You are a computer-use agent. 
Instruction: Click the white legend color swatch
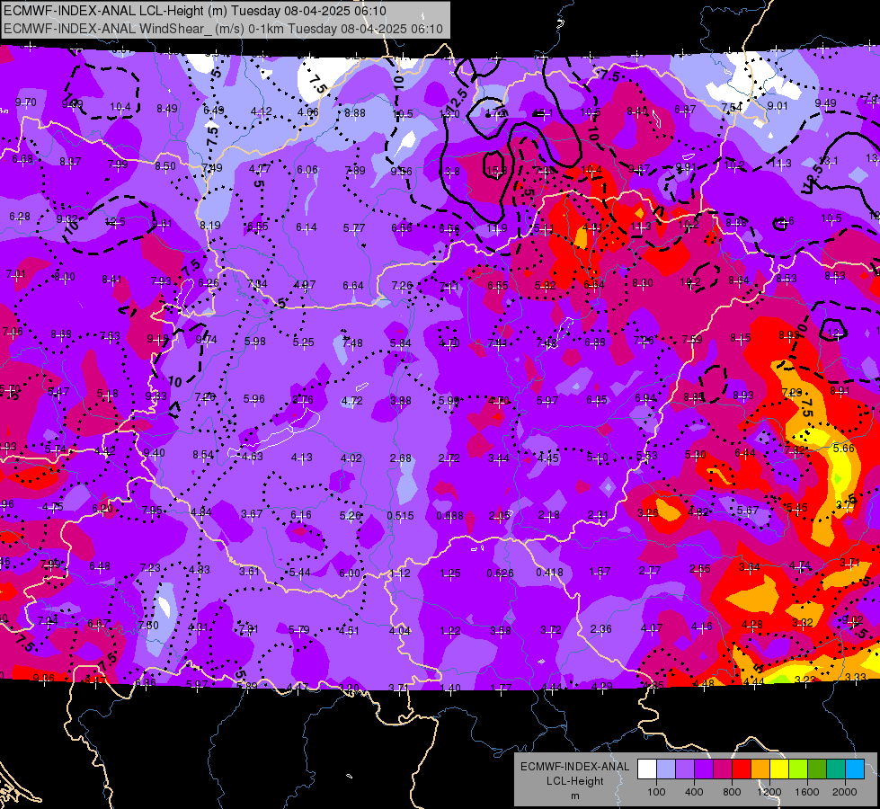click(646, 769)
